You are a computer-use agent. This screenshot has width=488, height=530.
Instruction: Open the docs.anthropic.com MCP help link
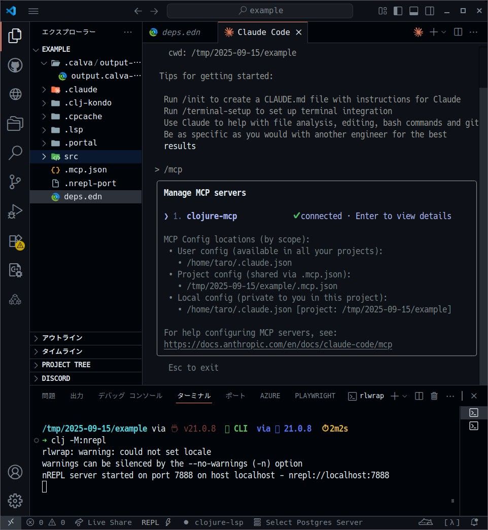[x=277, y=344]
